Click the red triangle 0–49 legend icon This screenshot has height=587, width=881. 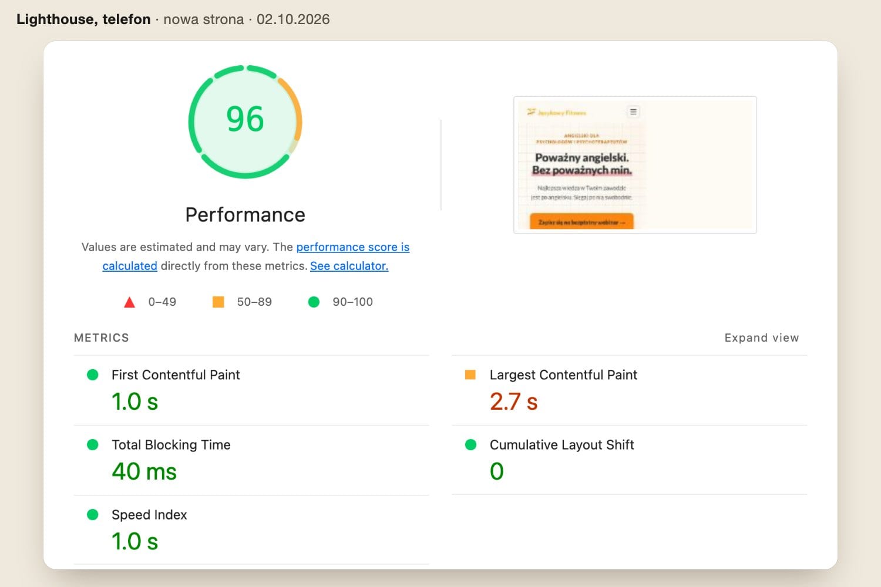click(130, 302)
